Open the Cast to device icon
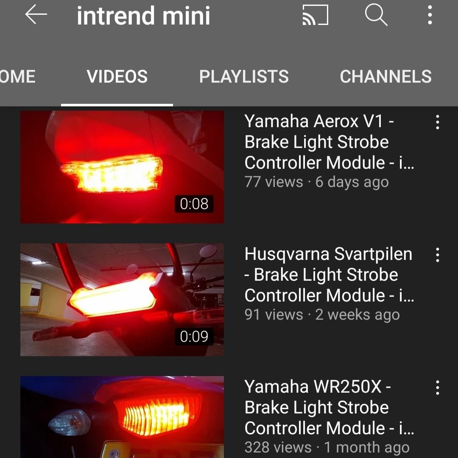Image resolution: width=458 pixels, height=458 pixels. (316, 14)
